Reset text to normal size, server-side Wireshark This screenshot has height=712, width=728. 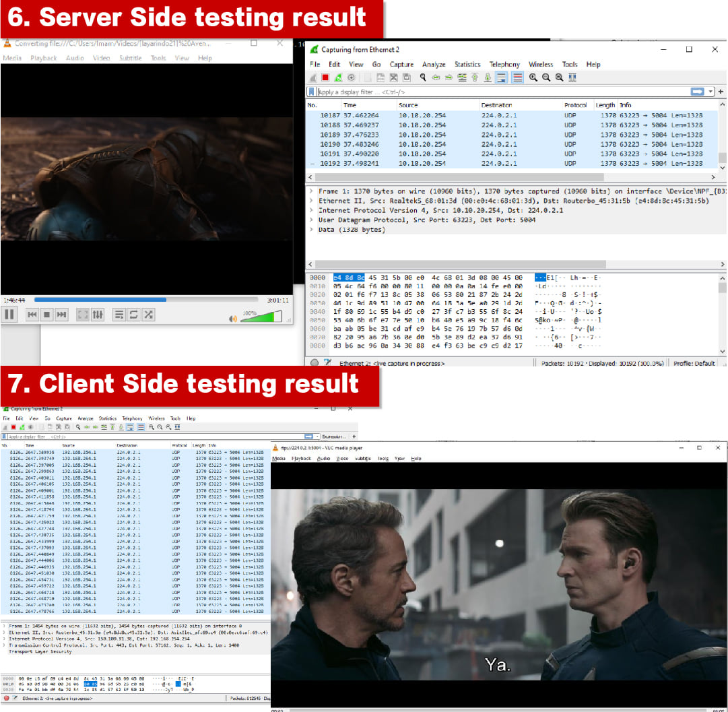[x=559, y=77]
